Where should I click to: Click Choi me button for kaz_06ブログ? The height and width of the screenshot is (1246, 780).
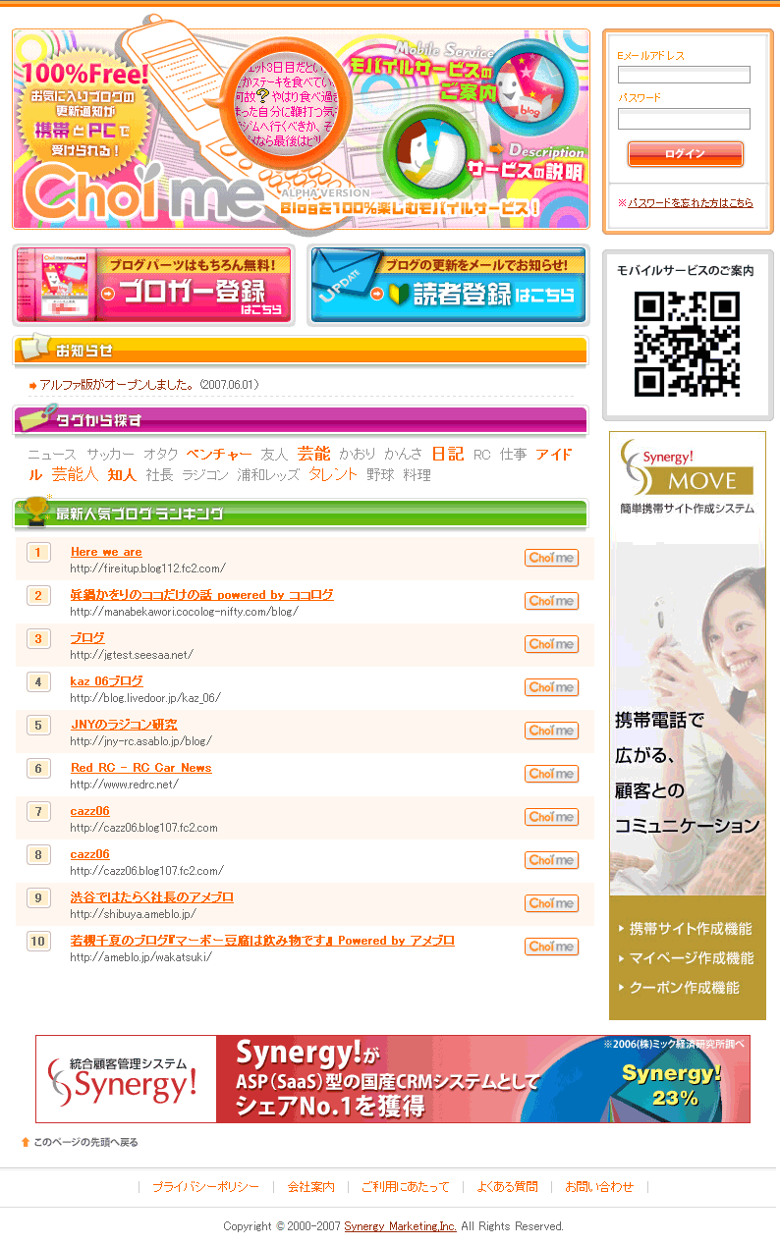click(551, 687)
